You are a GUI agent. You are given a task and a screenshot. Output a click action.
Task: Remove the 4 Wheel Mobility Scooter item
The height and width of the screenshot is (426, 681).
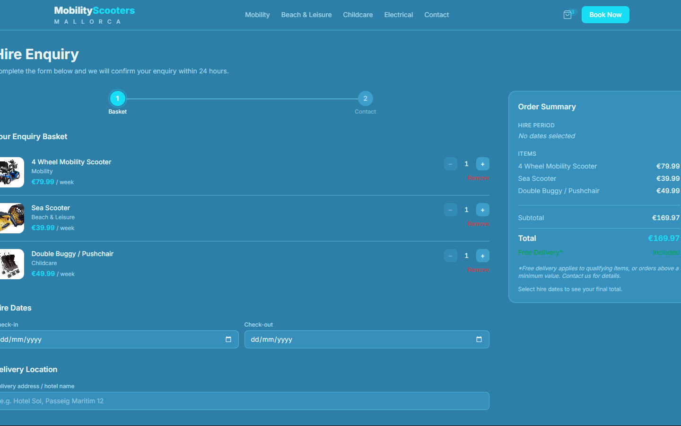[478, 178]
